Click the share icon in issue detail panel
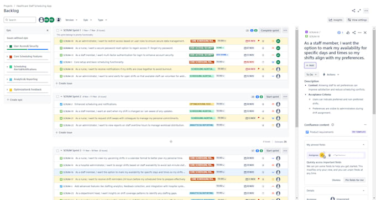The image size is (376, 200). (x=354, y=33)
